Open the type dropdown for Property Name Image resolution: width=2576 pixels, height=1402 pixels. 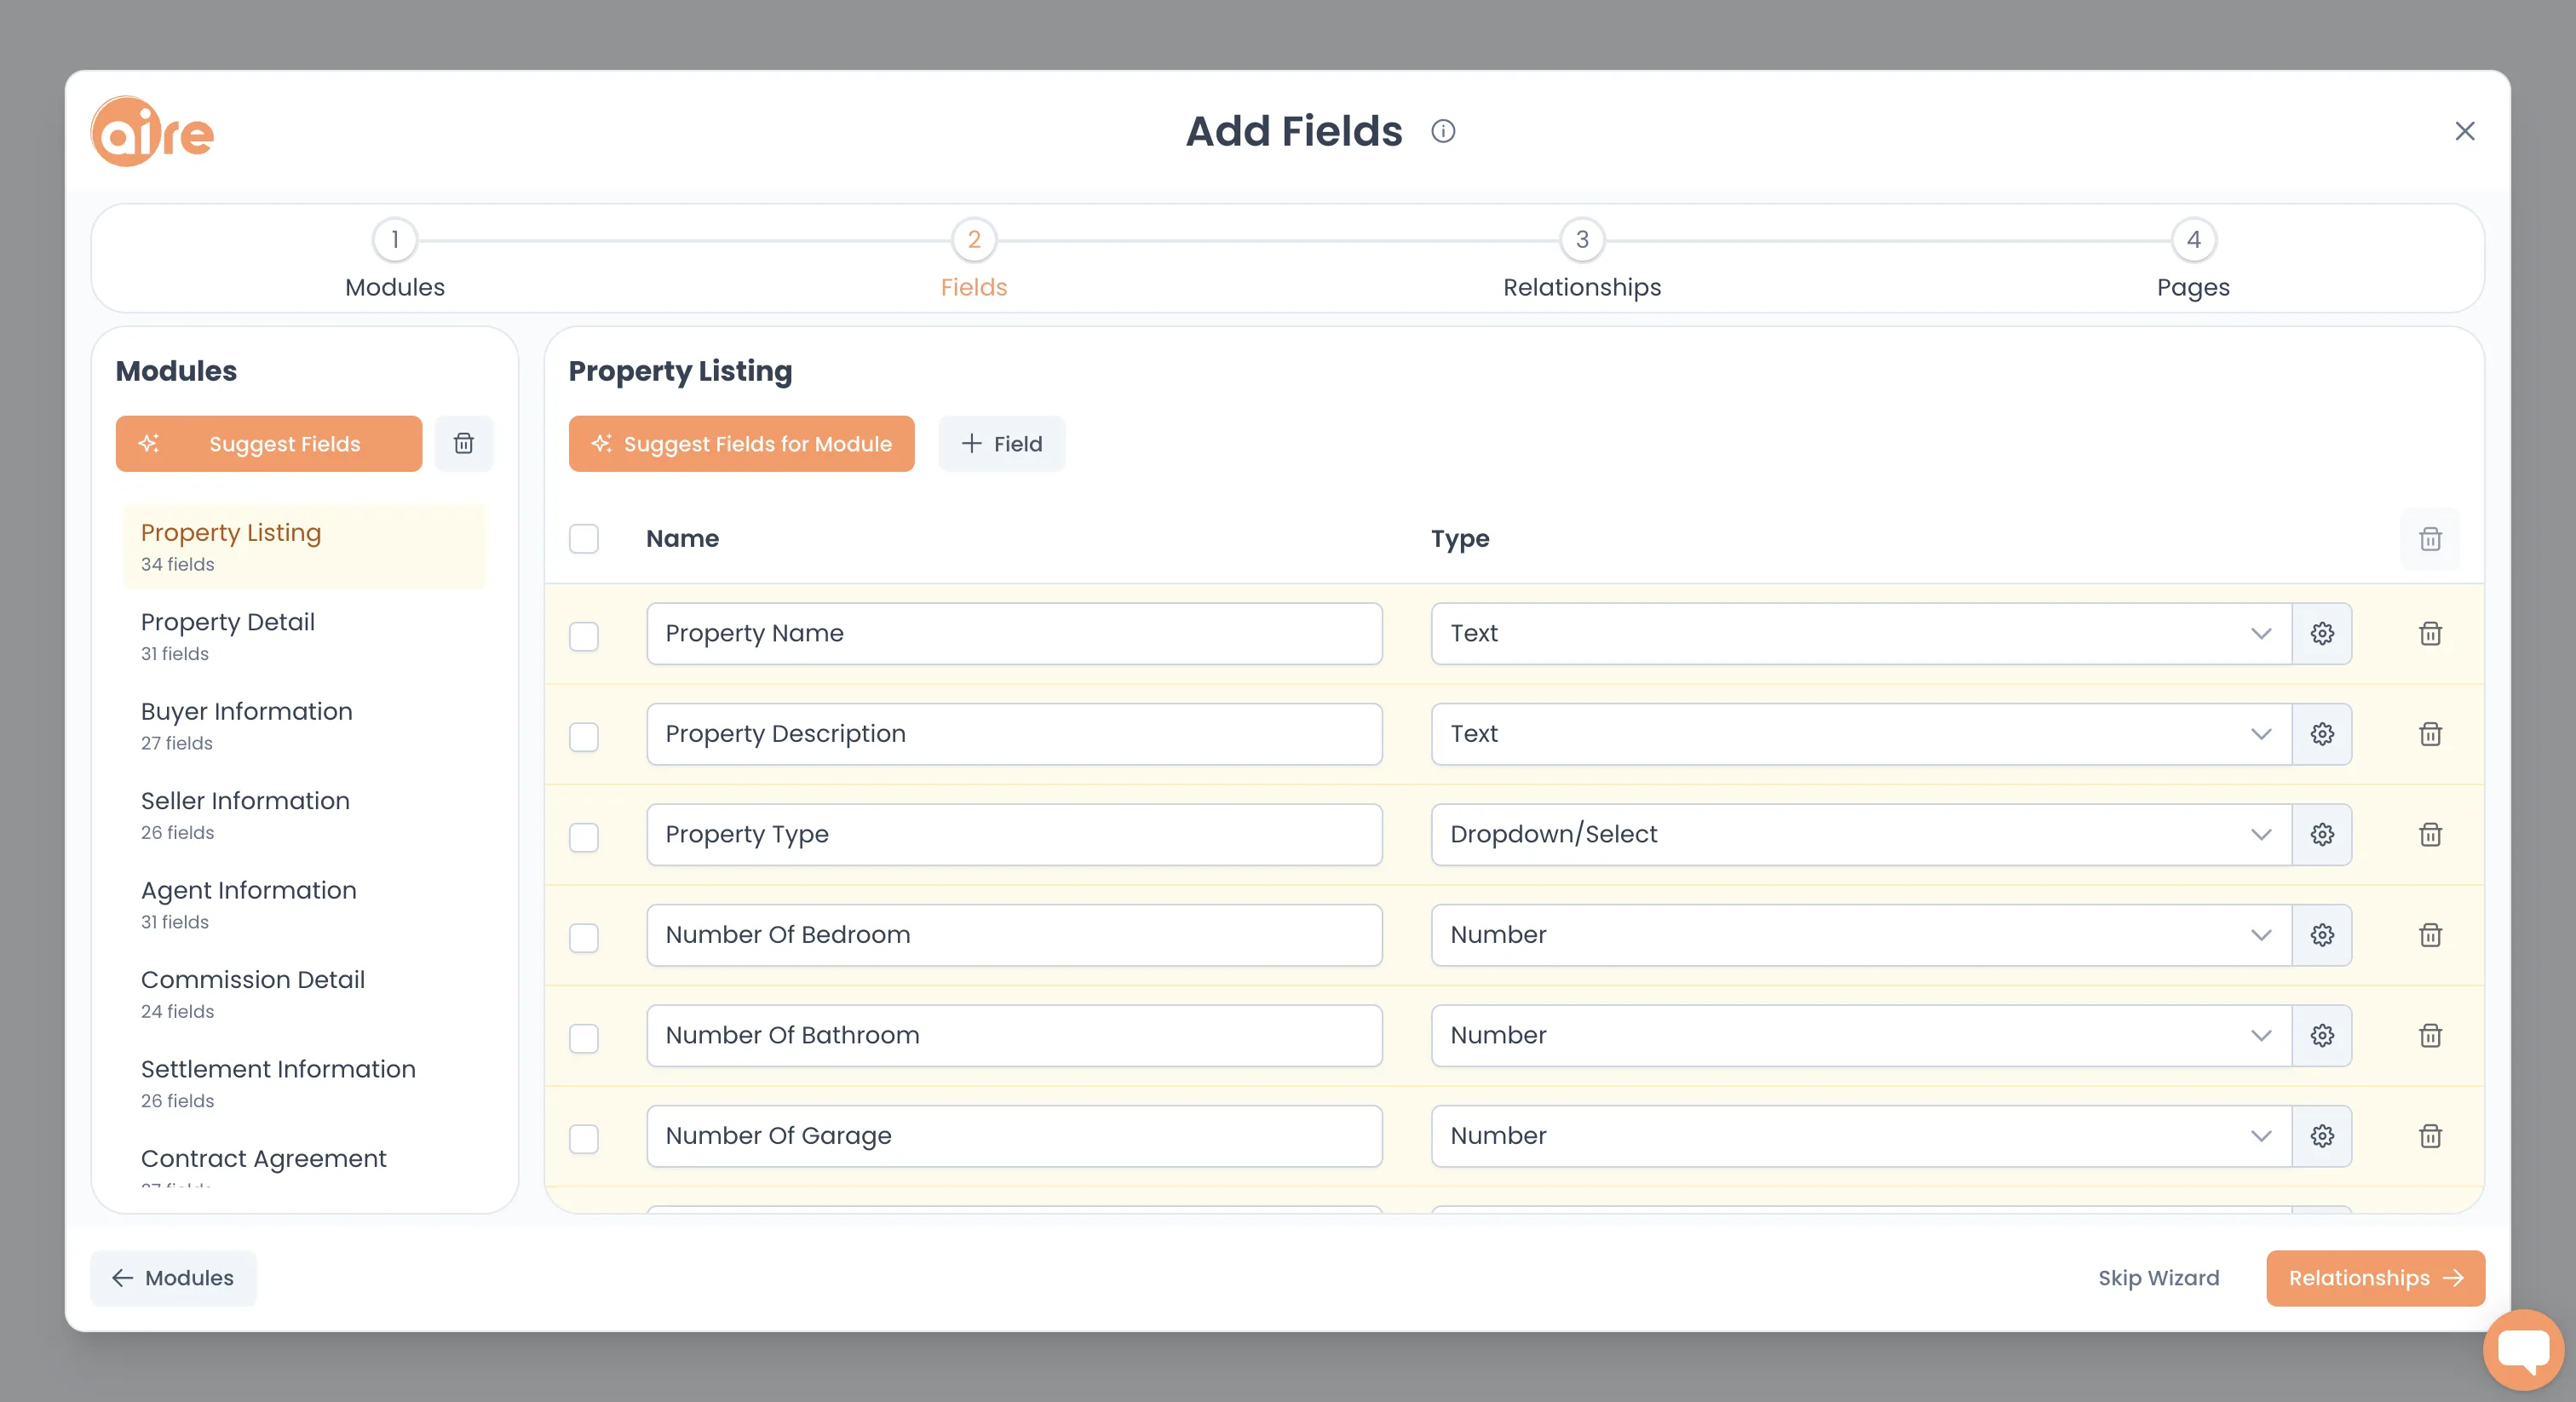[1861, 633]
